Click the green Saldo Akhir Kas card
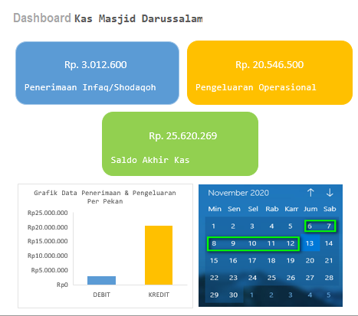This screenshot has width=358, height=316. [180, 144]
